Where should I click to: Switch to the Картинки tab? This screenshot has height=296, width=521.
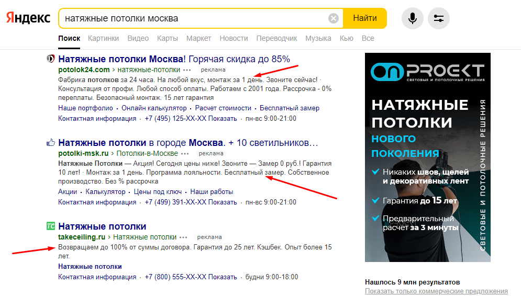[x=103, y=39]
